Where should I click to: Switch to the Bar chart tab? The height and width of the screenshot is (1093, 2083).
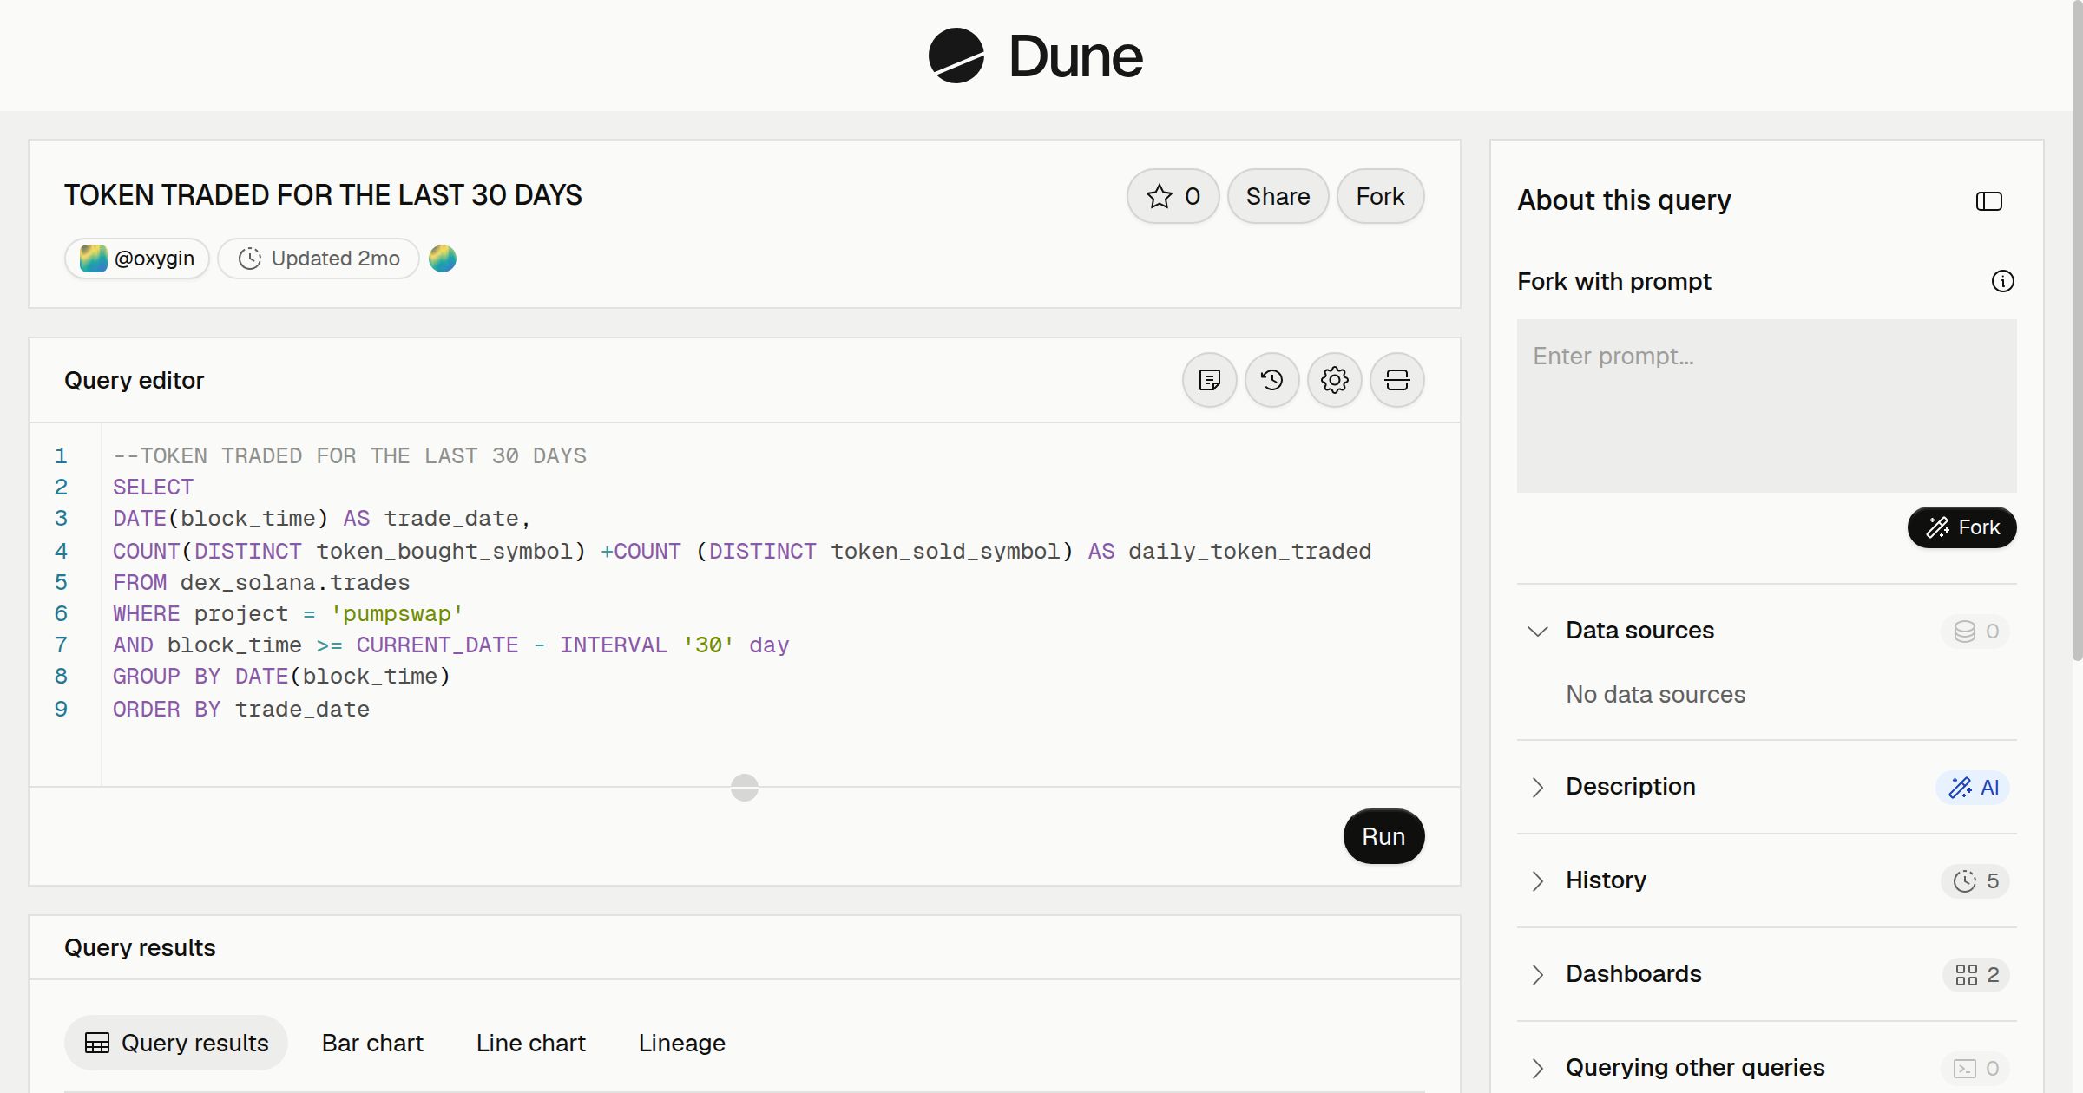(372, 1043)
